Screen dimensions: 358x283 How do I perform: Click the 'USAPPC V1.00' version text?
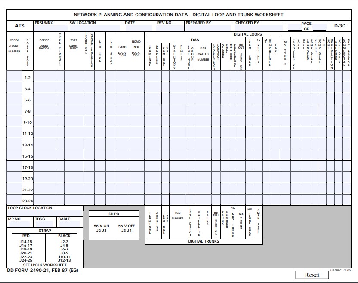tap(340, 270)
